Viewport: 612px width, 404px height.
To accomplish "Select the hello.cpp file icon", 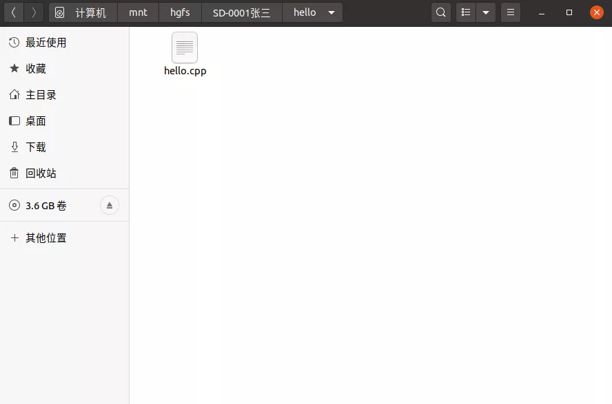I will [185, 47].
